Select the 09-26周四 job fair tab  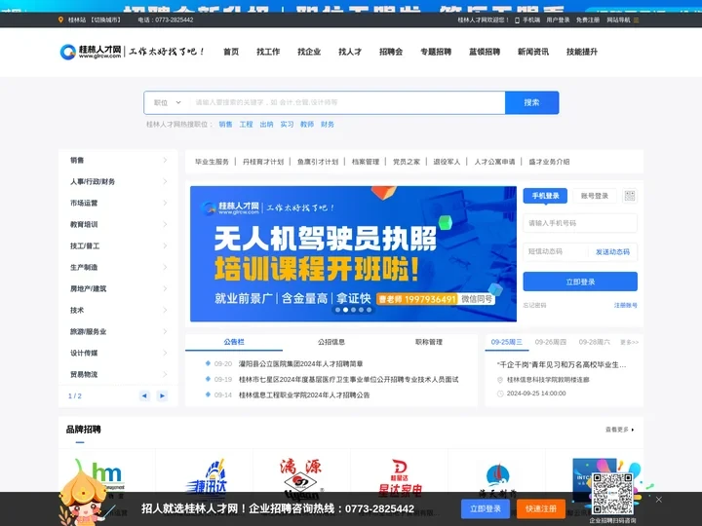pyautogui.click(x=551, y=342)
